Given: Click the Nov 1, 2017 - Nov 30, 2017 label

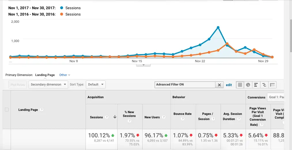Looking at the screenshot, I should 32,8.
